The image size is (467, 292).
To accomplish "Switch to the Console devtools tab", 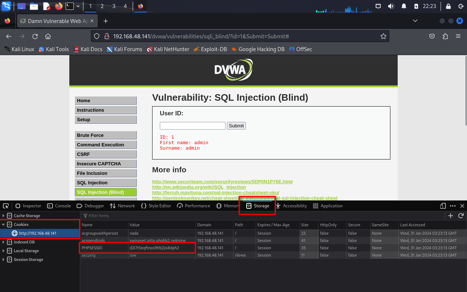I will (x=59, y=206).
